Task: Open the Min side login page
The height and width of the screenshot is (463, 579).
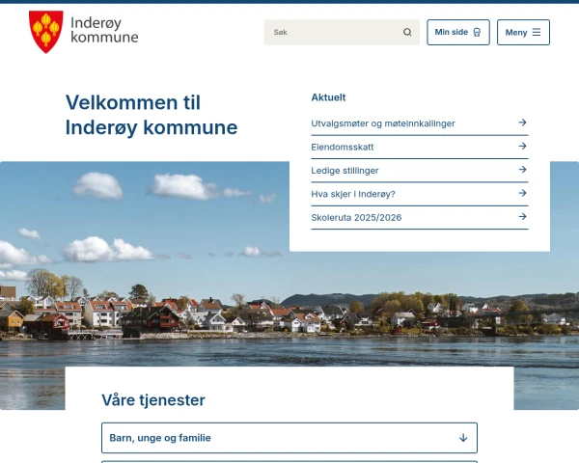Action: tap(458, 33)
